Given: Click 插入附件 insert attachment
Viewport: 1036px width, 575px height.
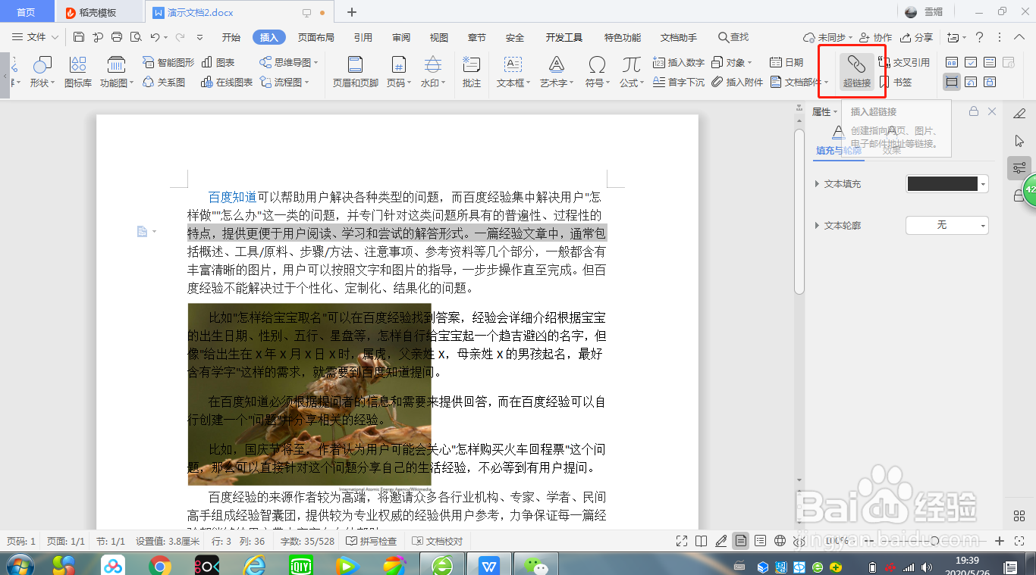Looking at the screenshot, I should pyautogui.click(x=737, y=82).
